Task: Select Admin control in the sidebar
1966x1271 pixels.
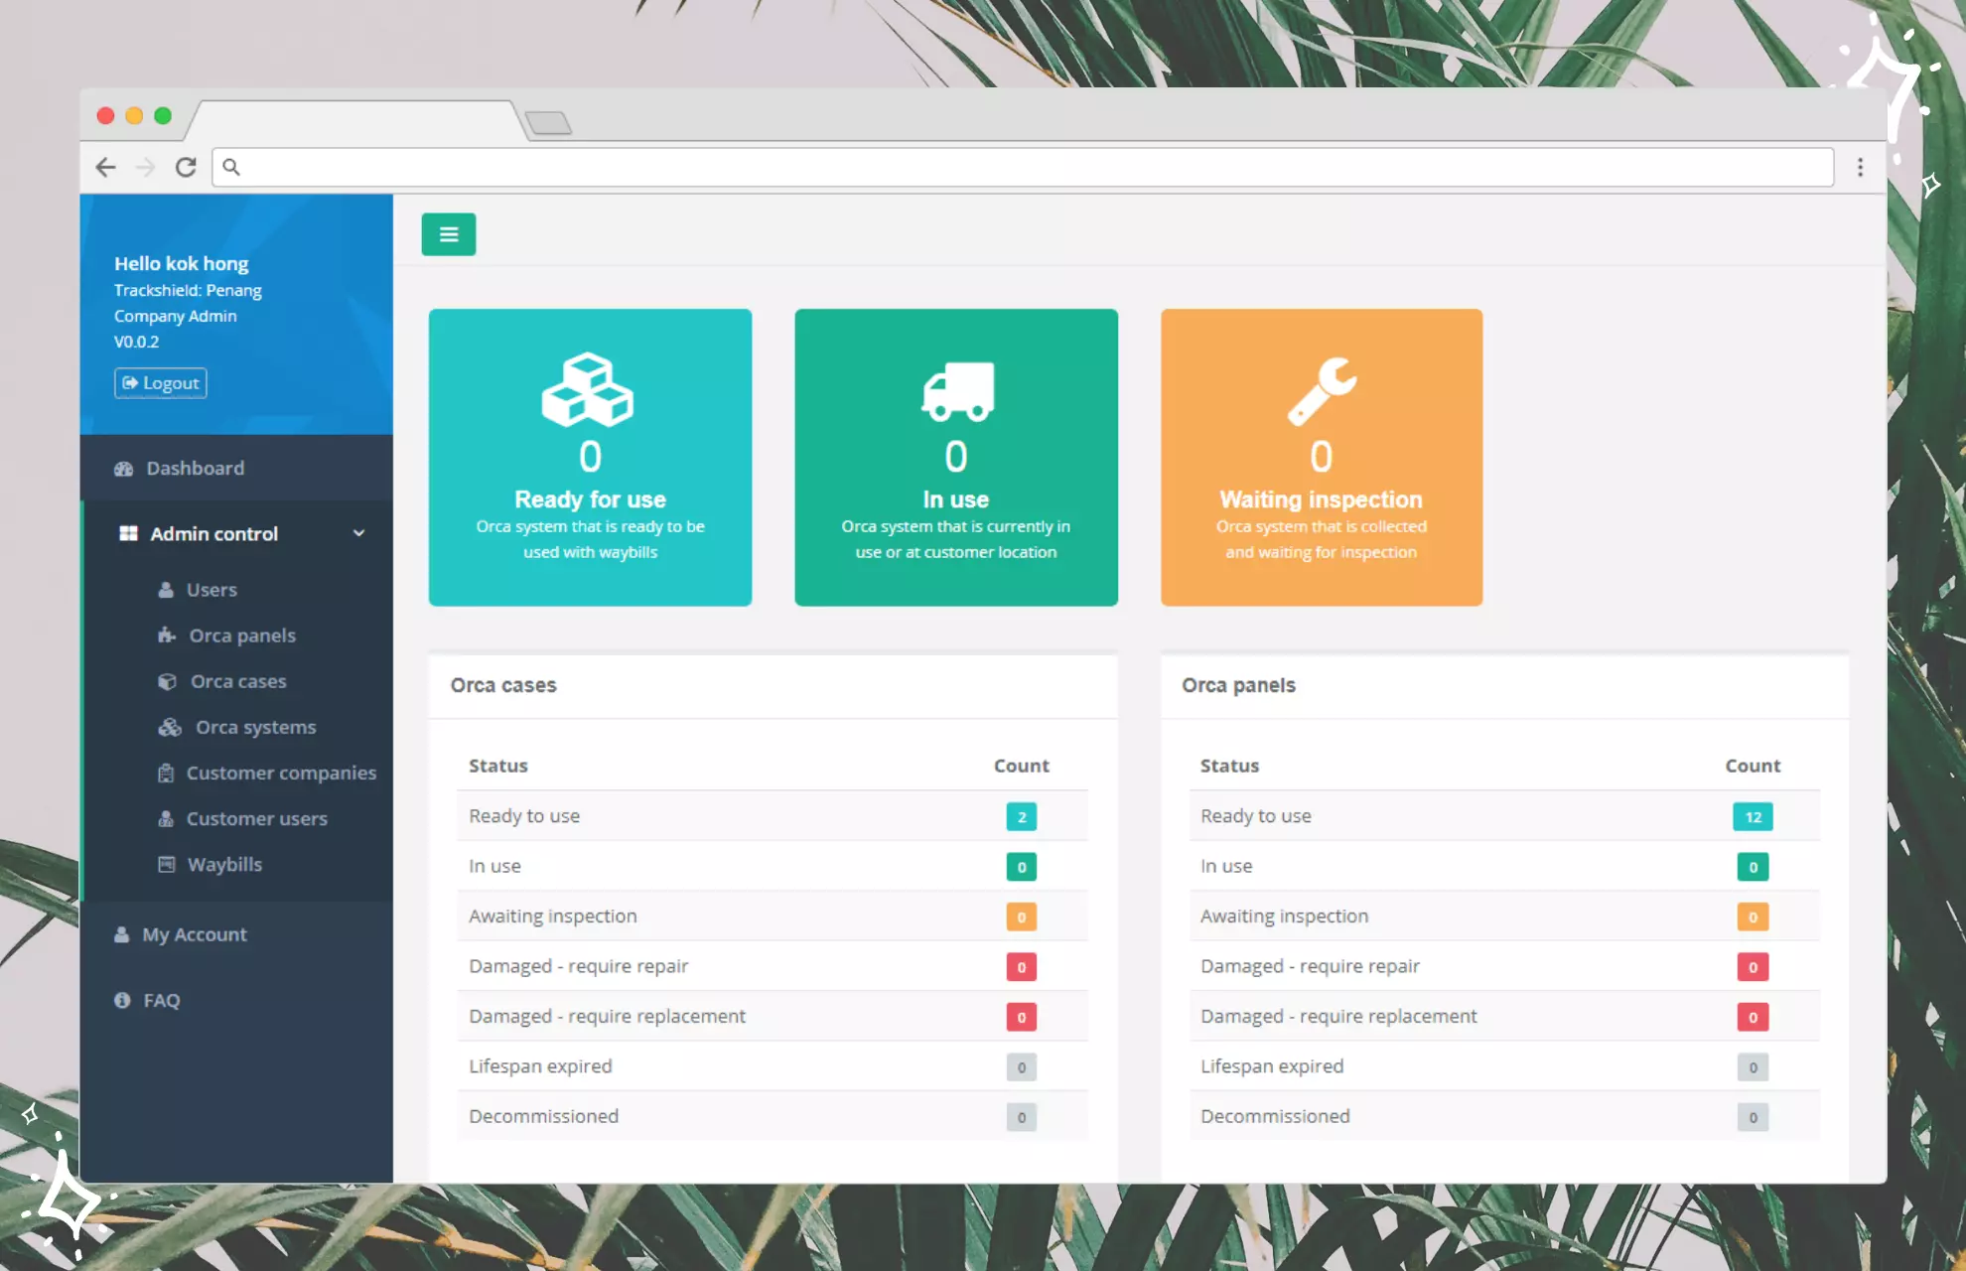Action: pos(213,533)
